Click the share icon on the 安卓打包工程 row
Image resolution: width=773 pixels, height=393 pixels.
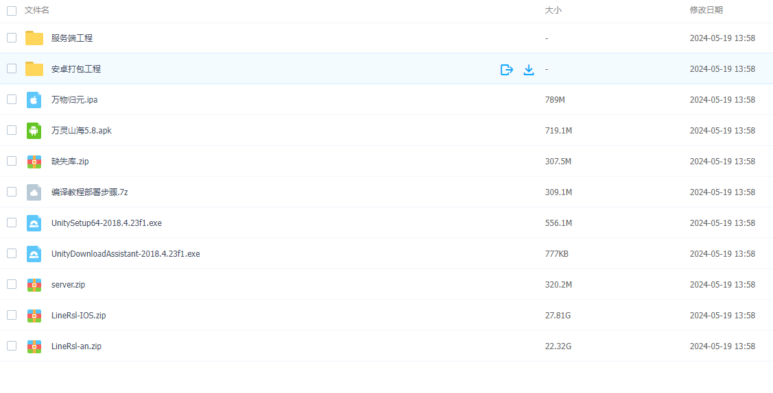pyautogui.click(x=506, y=69)
